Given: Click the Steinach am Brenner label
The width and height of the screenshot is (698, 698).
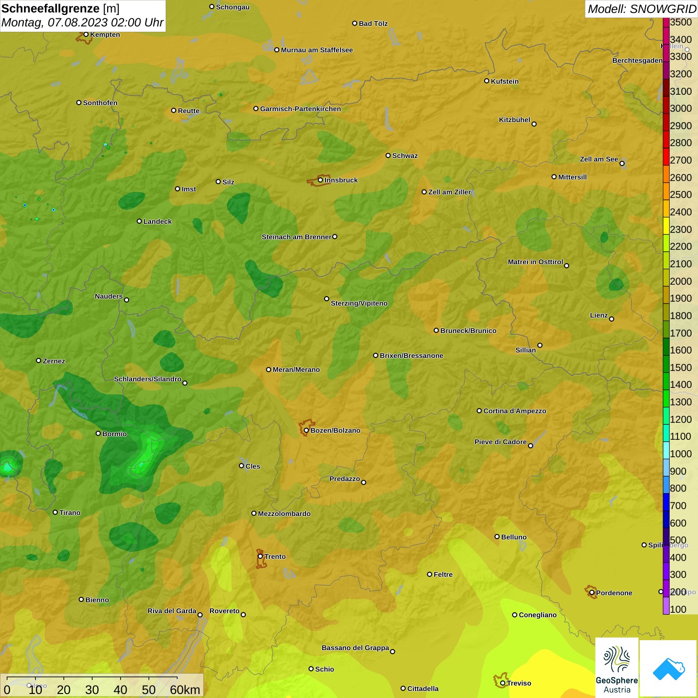Looking at the screenshot, I should click(296, 237).
